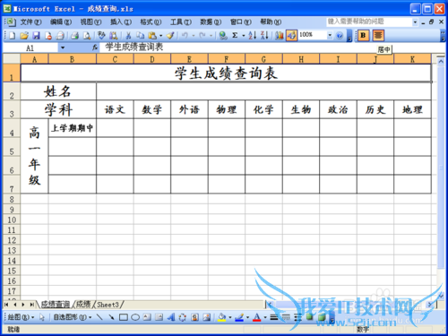This screenshot has height=336, width=448.
Task: Switch to the 成绩 sheet tab
Action: 83,305
